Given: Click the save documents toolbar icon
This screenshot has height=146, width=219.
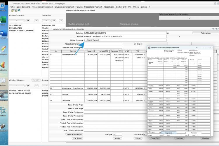Looking at the screenshot, I should pos(16,10).
